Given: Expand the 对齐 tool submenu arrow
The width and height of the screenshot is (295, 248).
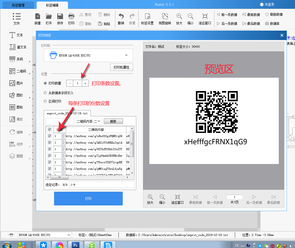Looking at the screenshot, I should (x=29, y=146).
